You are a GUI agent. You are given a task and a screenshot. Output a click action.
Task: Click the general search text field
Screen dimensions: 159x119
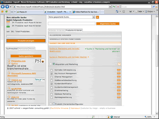click(71, 24)
